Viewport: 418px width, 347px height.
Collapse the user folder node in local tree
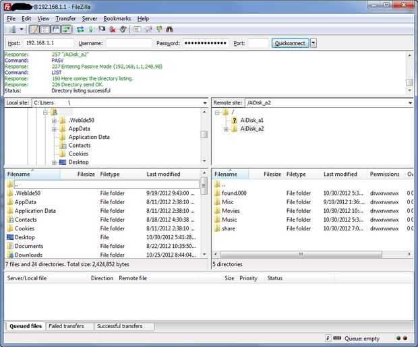pyautogui.click(x=45, y=113)
